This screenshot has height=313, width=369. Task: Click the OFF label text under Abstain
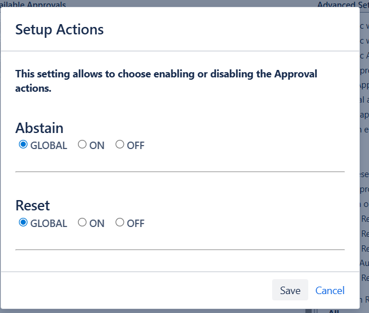pyautogui.click(x=136, y=146)
